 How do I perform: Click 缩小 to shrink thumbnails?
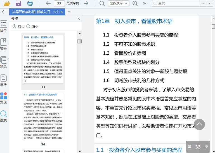[x=32, y=26]
